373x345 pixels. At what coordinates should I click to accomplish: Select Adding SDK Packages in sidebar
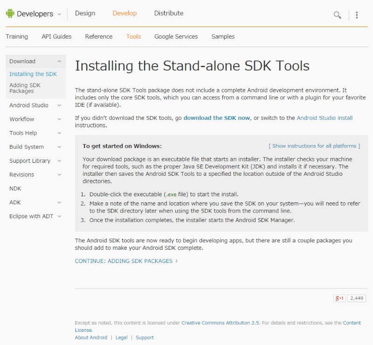tap(25, 88)
